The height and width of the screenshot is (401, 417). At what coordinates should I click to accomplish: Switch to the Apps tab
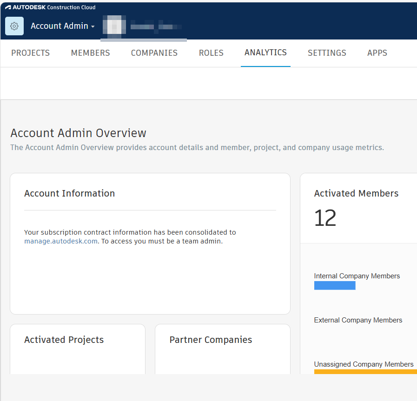tap(377, 53)
